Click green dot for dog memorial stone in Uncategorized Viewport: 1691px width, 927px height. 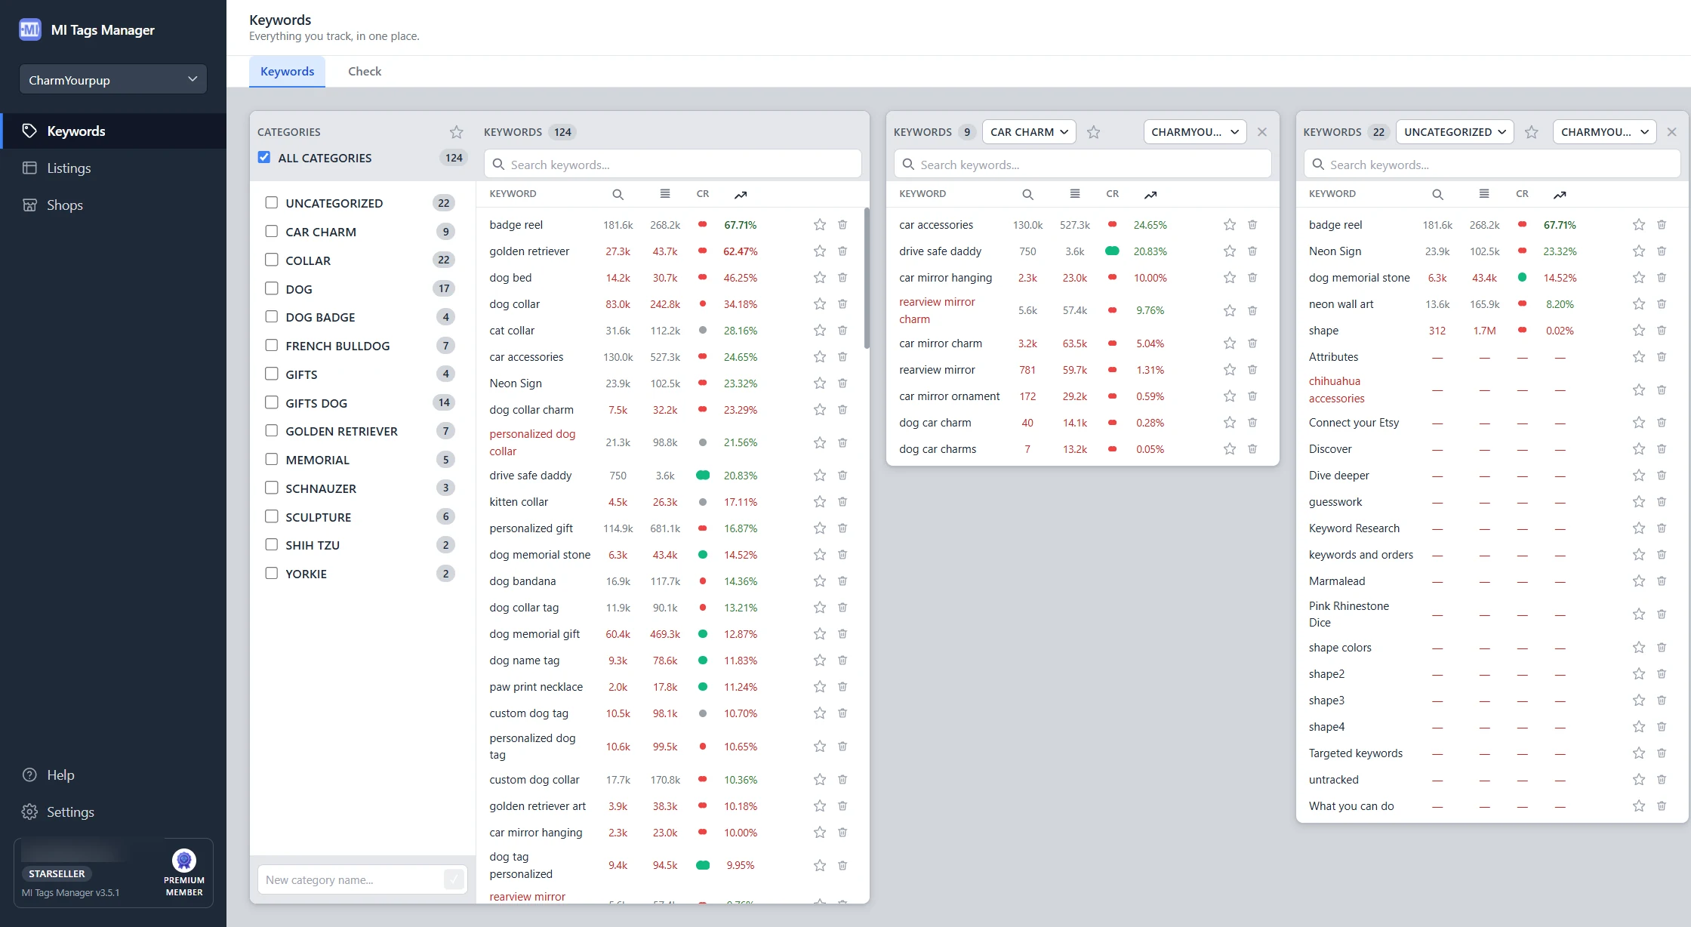point(1523,278)
